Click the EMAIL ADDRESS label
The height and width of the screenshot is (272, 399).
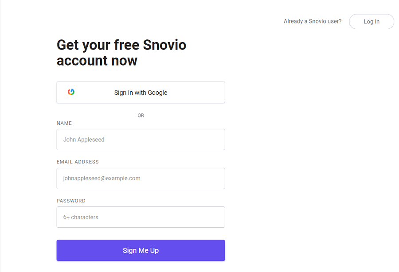tap(78, 162)
